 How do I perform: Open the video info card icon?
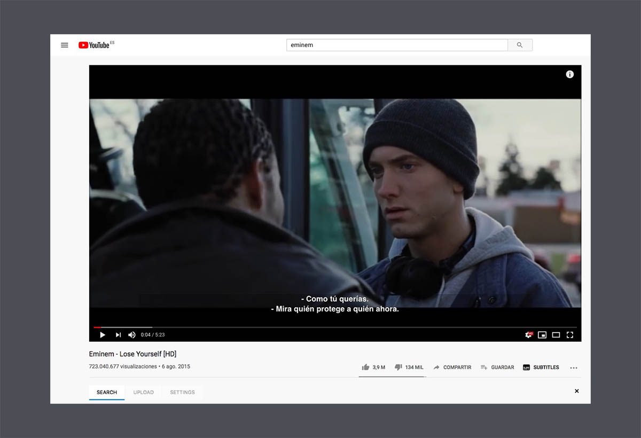click(569, 74)
